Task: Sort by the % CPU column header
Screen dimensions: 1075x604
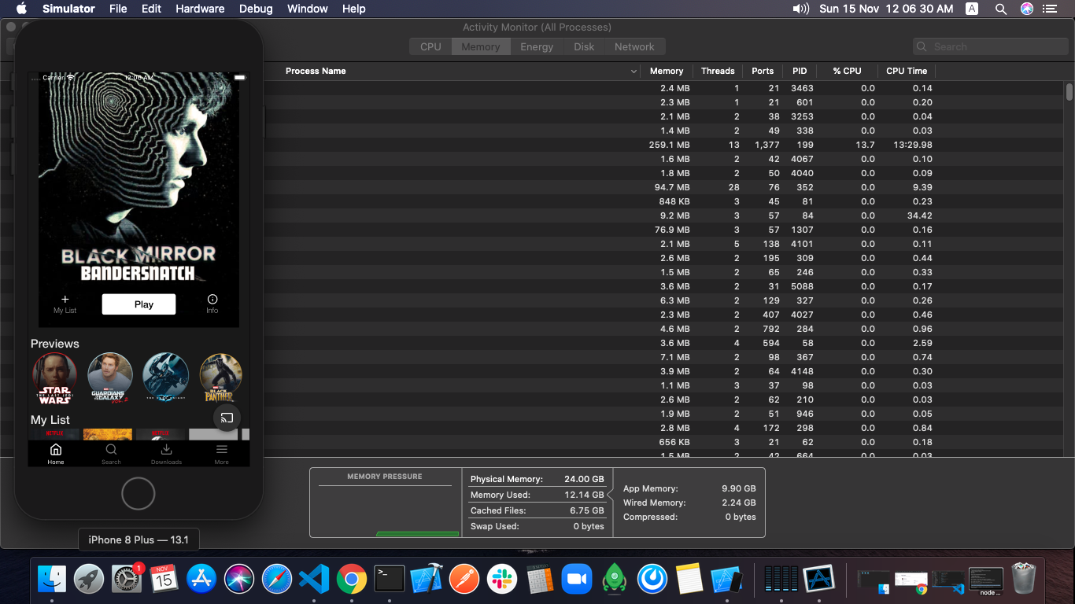Action: coord(848,71)
